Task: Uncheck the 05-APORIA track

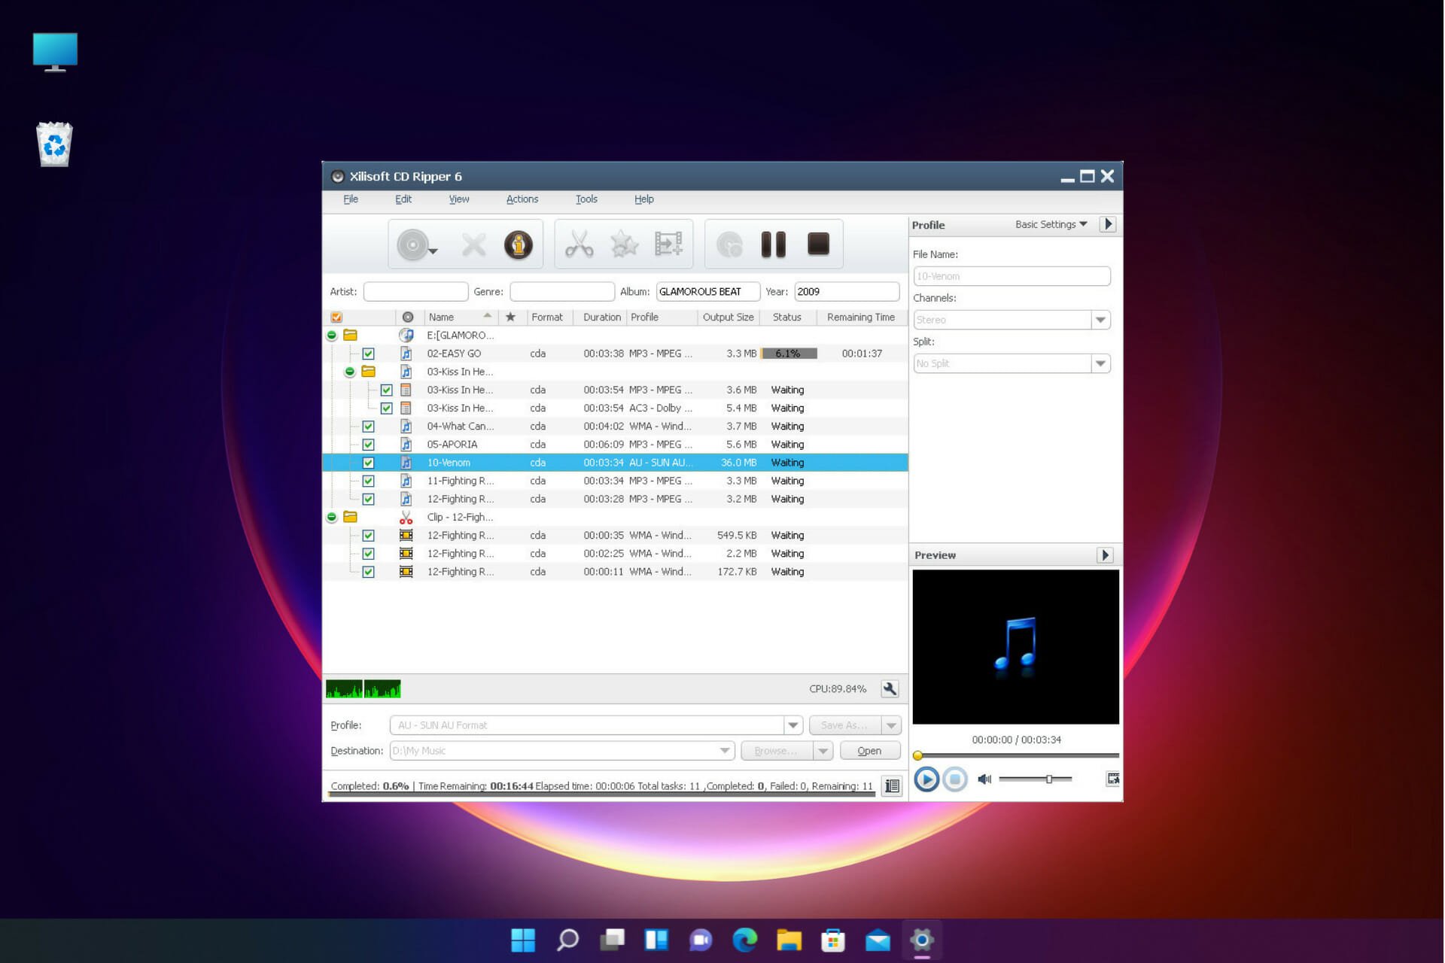Action: (368, 445)
